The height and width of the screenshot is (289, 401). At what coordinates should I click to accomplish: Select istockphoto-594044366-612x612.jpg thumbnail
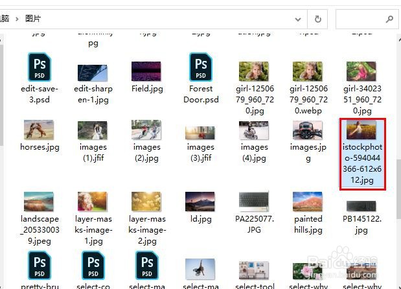[361, 130]
